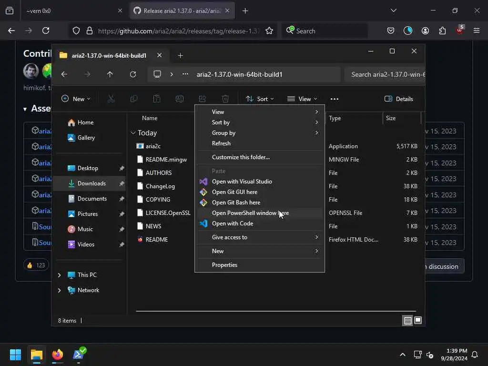Open the See more ellipsis menu
The image size is (488, 366).
click(x=334, y=99)
